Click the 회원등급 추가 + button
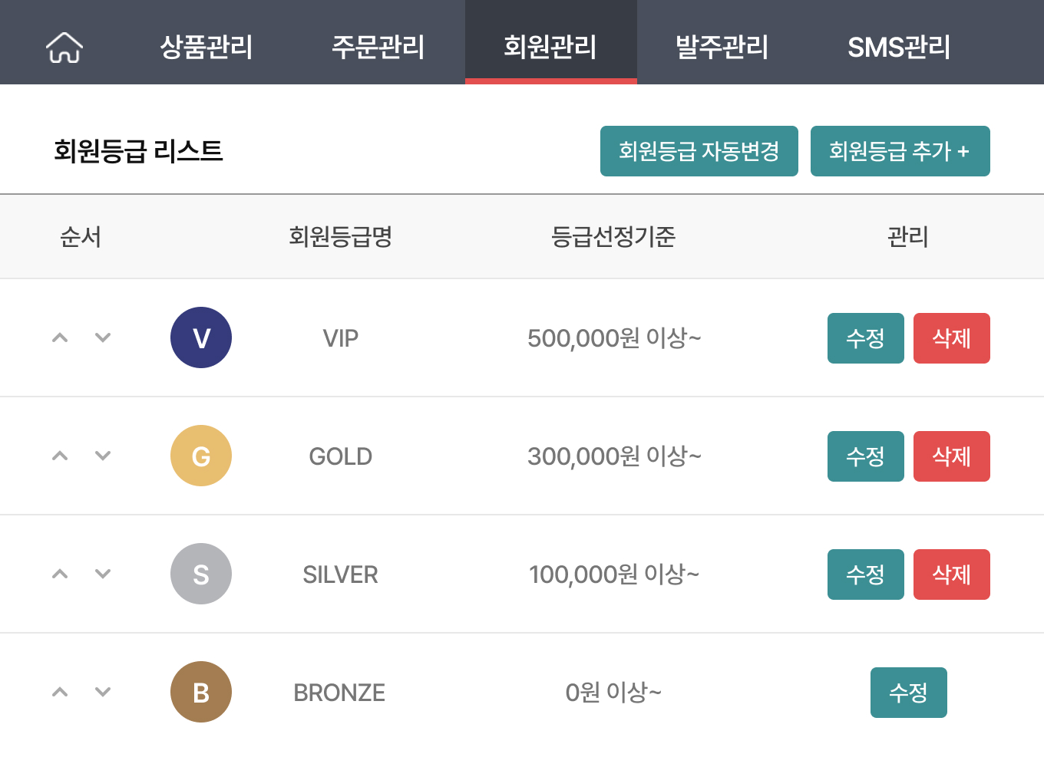 click(x=900, y=151)
